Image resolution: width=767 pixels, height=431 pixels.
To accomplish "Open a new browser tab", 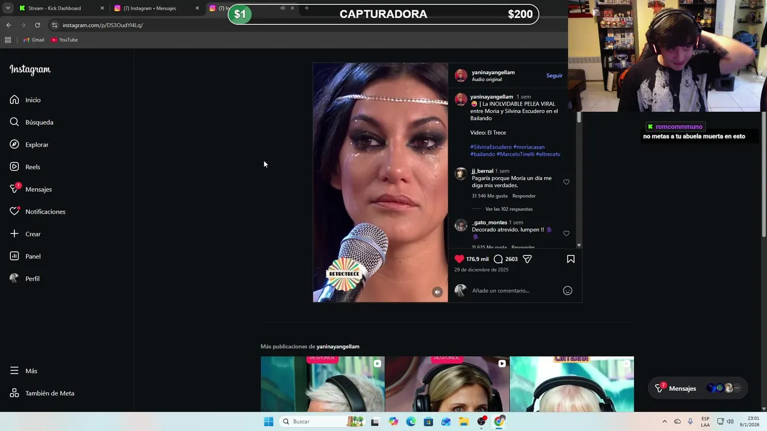I will (x=306, y=8).
